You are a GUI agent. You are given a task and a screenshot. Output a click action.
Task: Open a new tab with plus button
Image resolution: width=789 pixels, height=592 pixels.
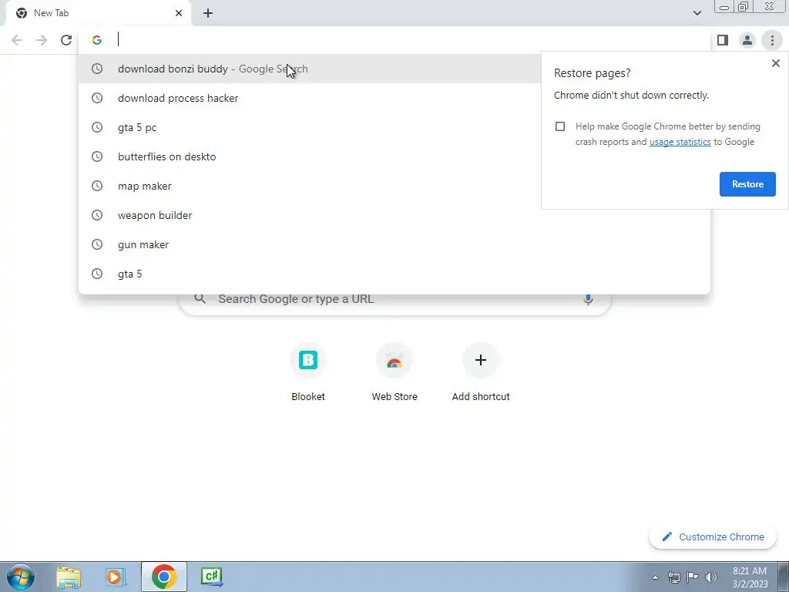[x=208, y=13]
